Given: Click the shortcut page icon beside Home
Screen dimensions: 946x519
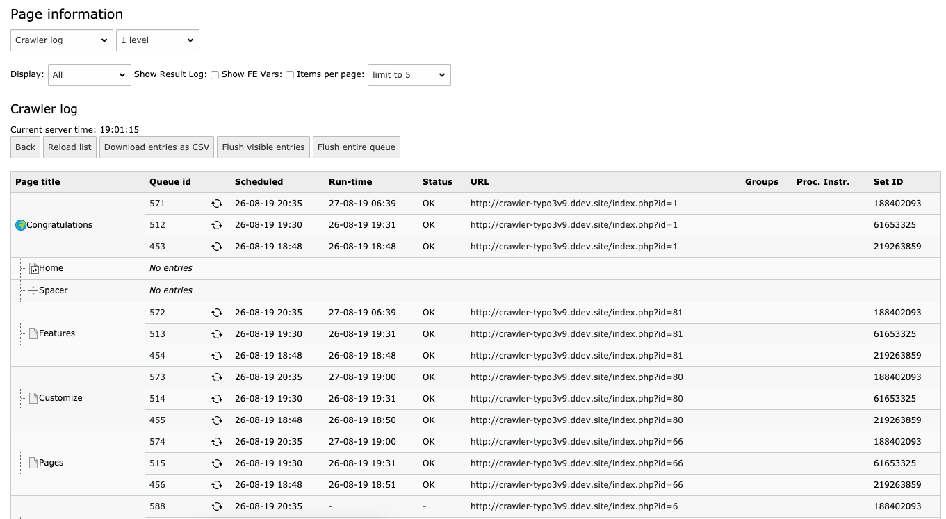Looking at the screenshot, I should click(34, 269).
